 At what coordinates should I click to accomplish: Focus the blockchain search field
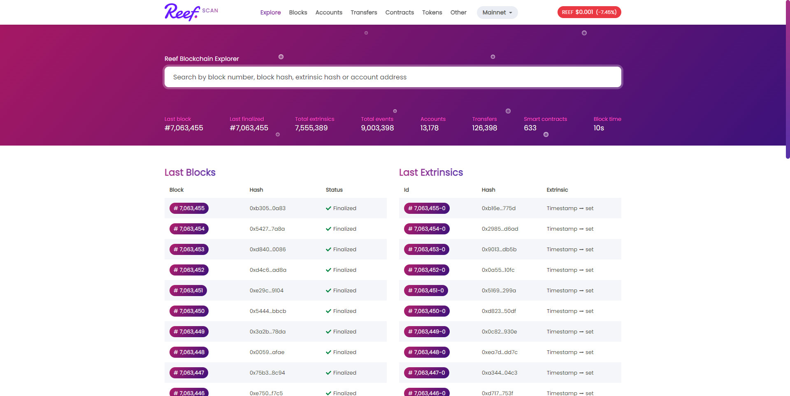[x=393, y=77]
